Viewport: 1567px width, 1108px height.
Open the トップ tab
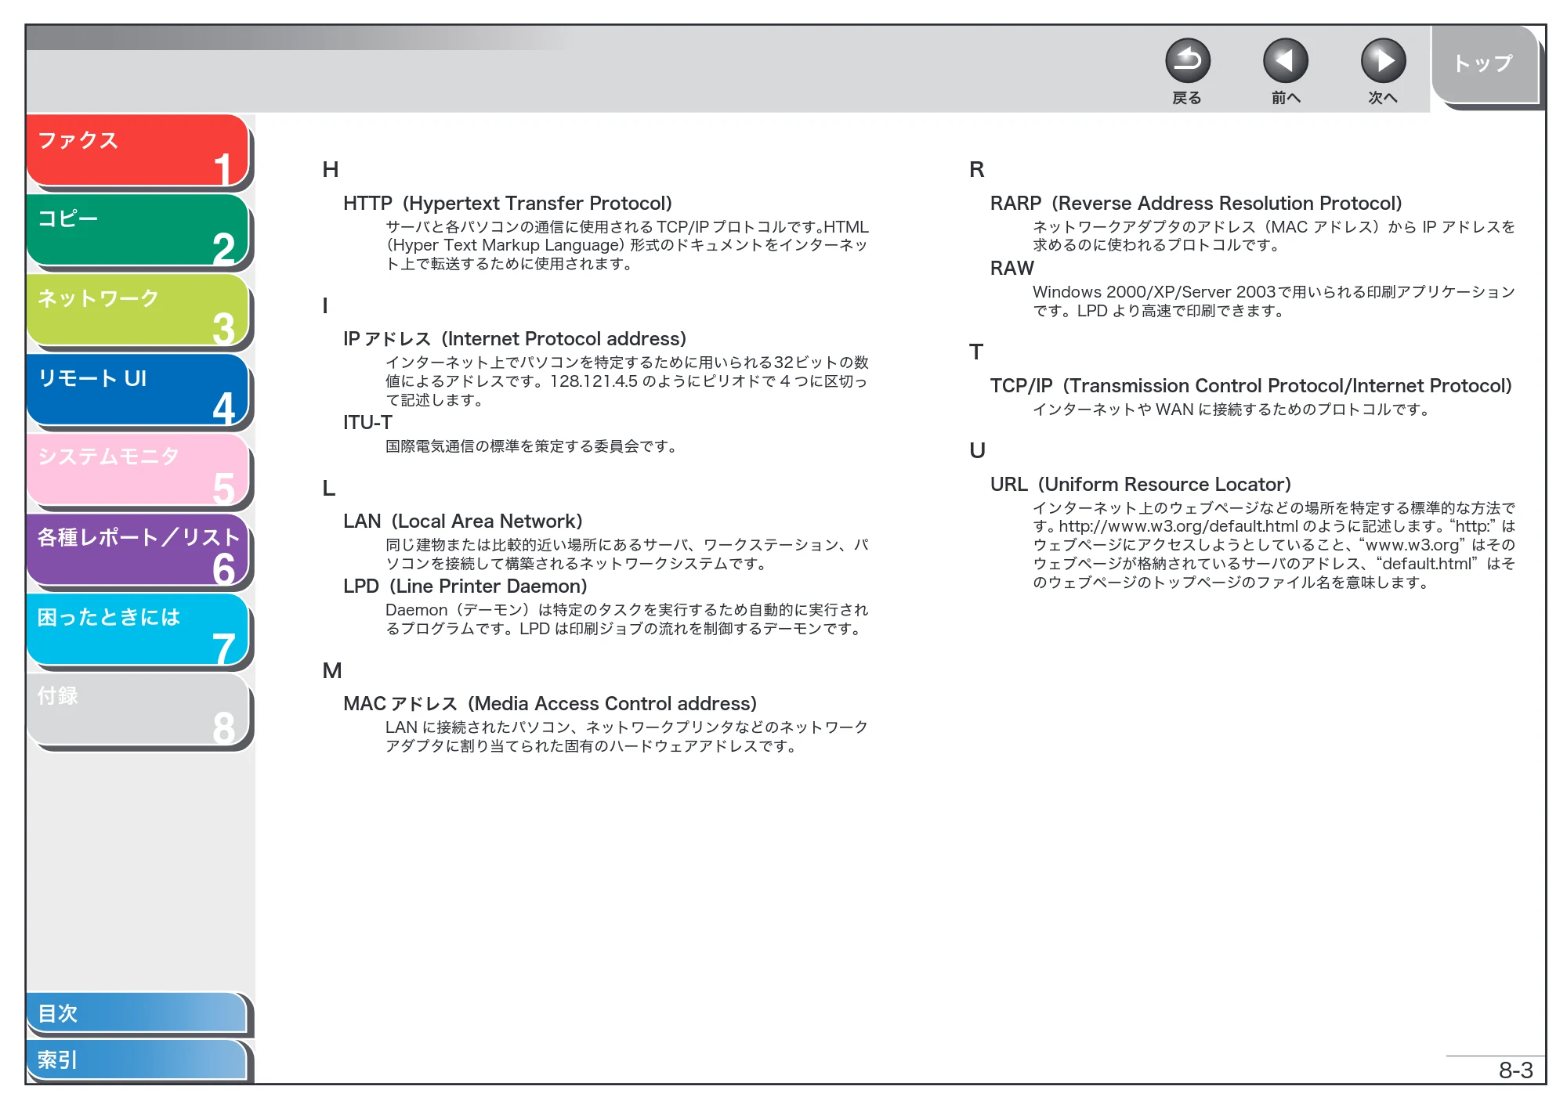(x=1485, y=64)
